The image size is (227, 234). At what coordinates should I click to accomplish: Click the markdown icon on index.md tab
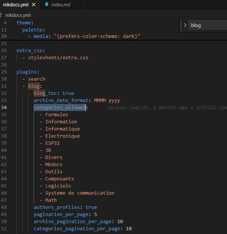[x=47, y=4]
